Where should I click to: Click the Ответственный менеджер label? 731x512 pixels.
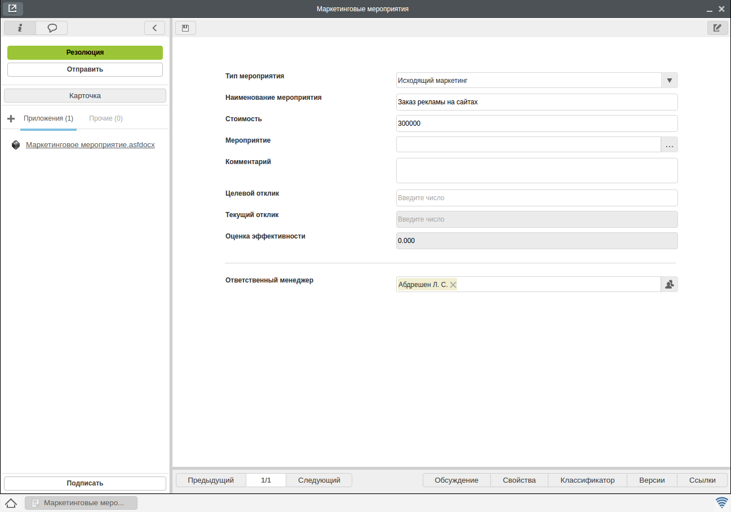pos(269,280)
